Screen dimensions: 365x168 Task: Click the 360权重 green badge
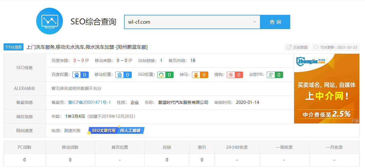pos(165,75)
